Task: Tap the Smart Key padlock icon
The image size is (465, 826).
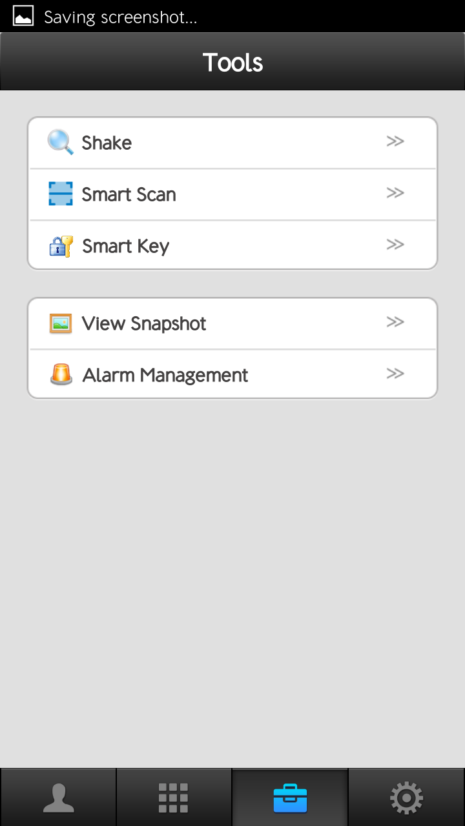Action: (x=61, y=246)
